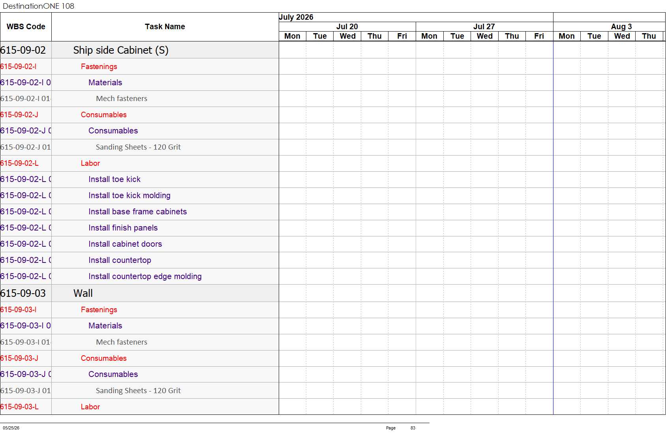Select the 'Install countertop' task
Screen dimensions: 666x433
pyautogui.click(x=120, y=260)
